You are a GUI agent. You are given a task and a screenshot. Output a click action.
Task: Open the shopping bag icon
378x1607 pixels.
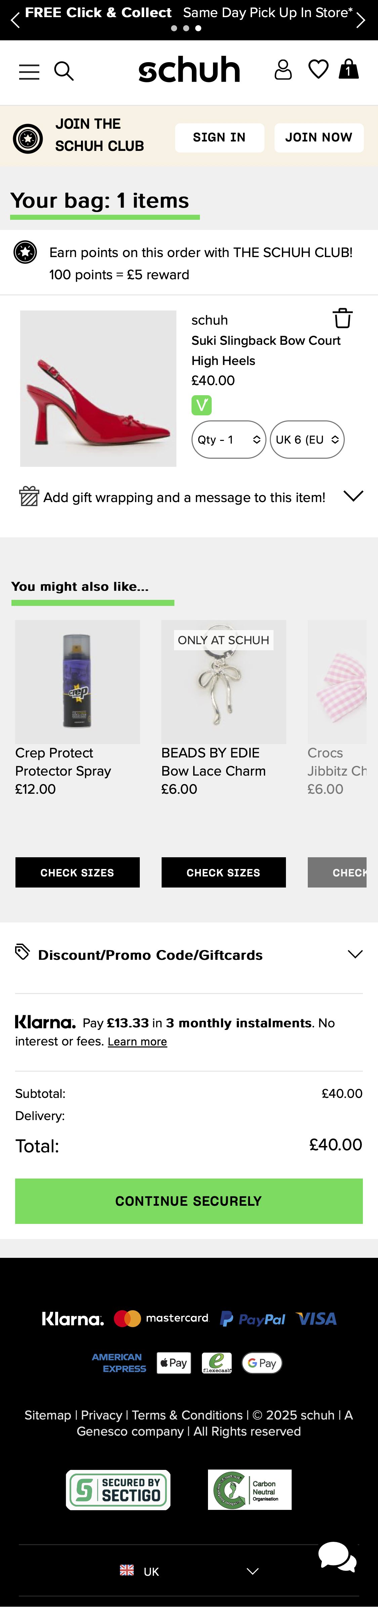(x=349, y=70)
